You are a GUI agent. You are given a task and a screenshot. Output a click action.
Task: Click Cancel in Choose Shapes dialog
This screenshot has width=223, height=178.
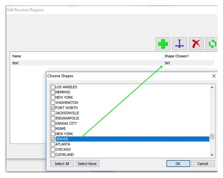pos(203,164)
